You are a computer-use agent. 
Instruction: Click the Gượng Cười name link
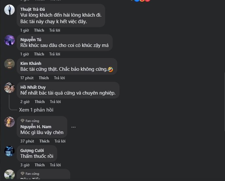coord(32,150)
